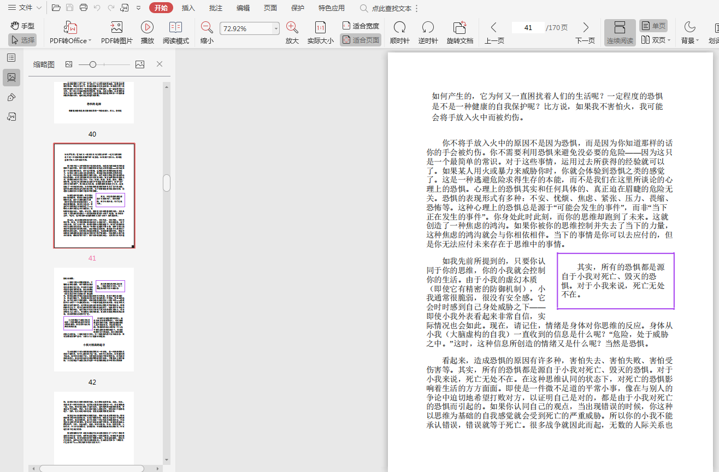Expand the 72.92% zoom level dropdown

276,28
